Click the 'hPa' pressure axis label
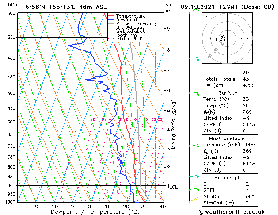This screenshot has width=278, height=215. click(12, 5)
